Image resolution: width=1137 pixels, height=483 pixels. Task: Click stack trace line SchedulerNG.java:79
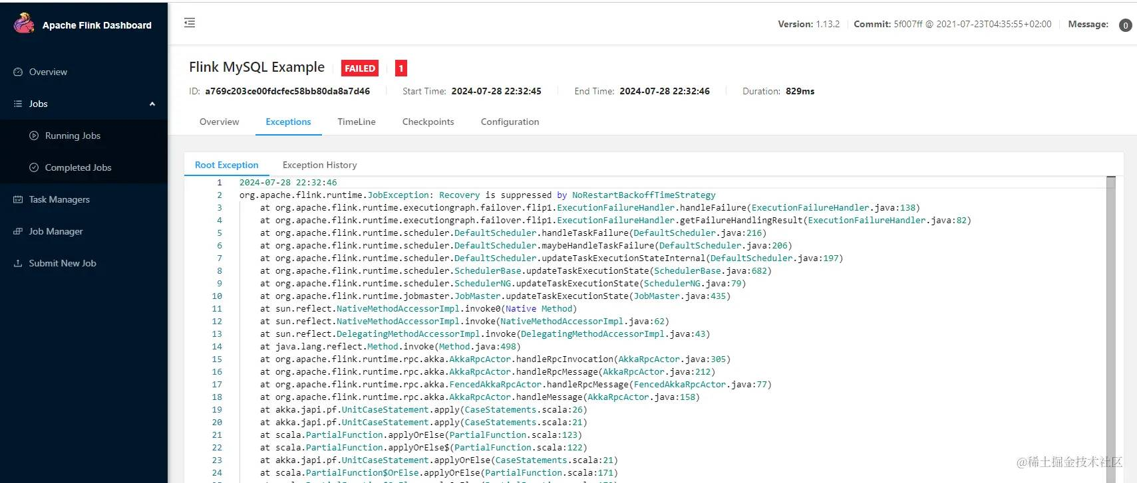pyautogui.click(x=503, y=283)
